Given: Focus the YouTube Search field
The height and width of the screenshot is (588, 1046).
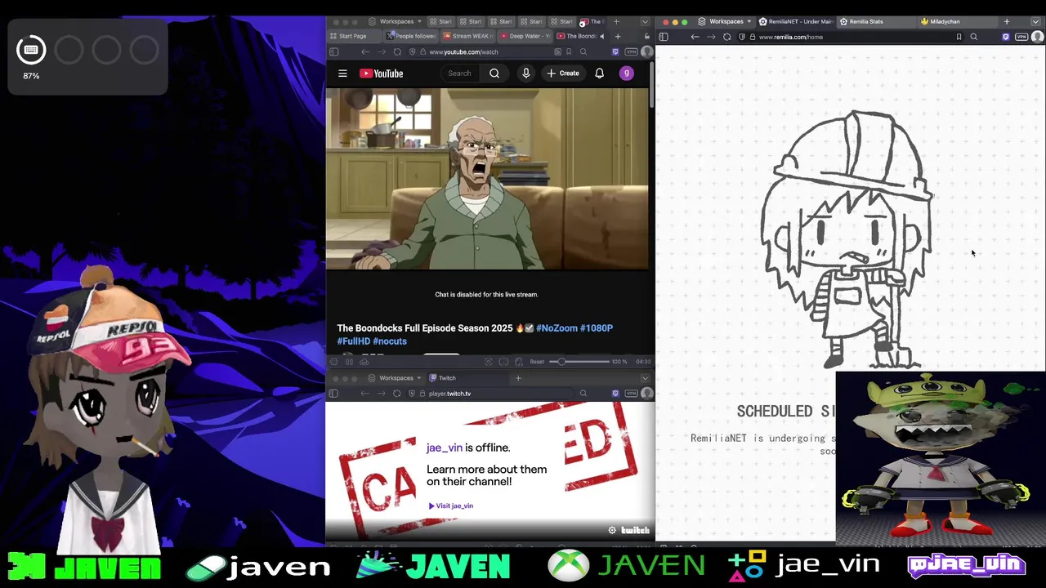Looking at the screenshot, I should pos(460,73).
